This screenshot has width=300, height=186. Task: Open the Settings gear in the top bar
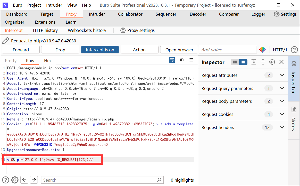coord(277,14)
